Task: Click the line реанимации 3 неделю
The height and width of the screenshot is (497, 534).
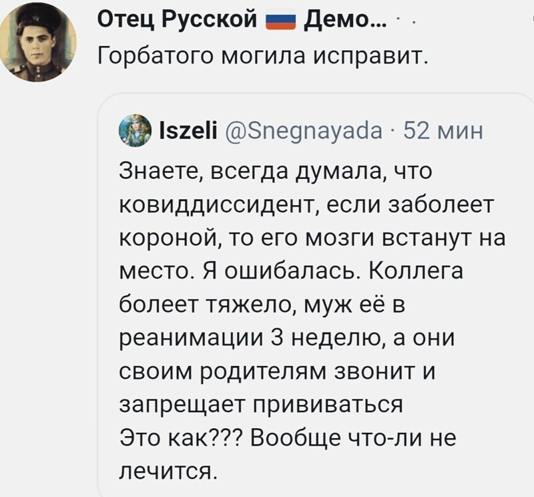Action: (x=287, y=338)
